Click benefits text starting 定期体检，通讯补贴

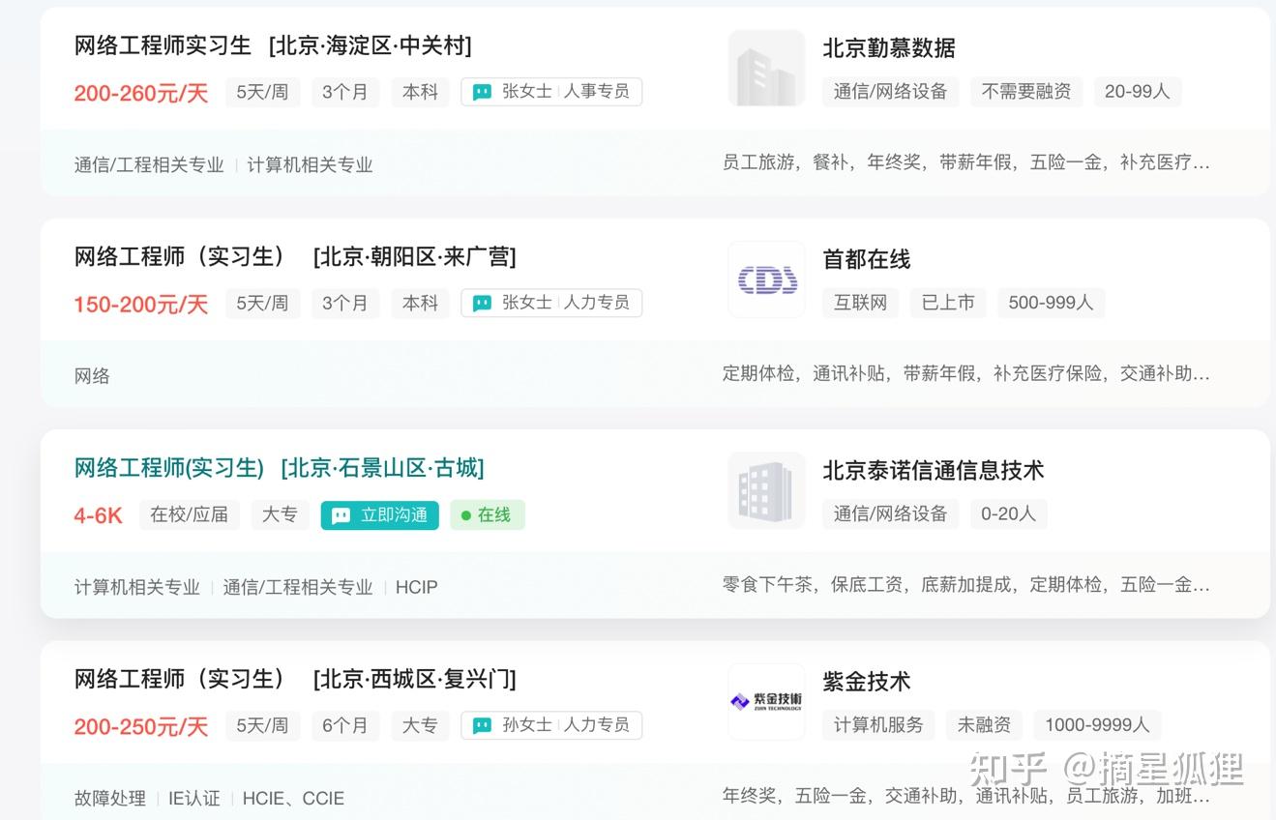pos(966,373)
